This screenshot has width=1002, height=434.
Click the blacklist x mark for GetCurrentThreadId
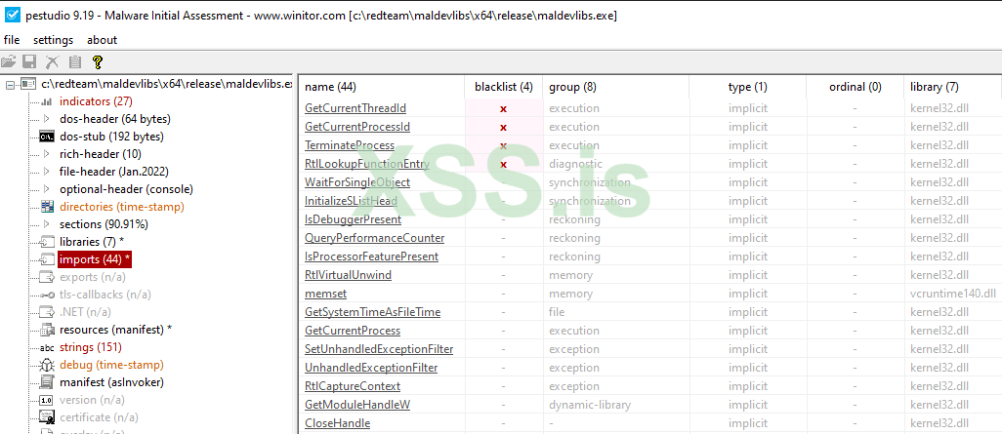504,109
